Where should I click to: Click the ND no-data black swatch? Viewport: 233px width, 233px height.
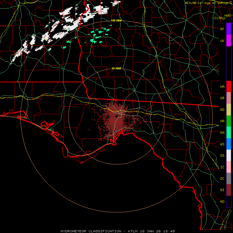[x=229, y=201]
